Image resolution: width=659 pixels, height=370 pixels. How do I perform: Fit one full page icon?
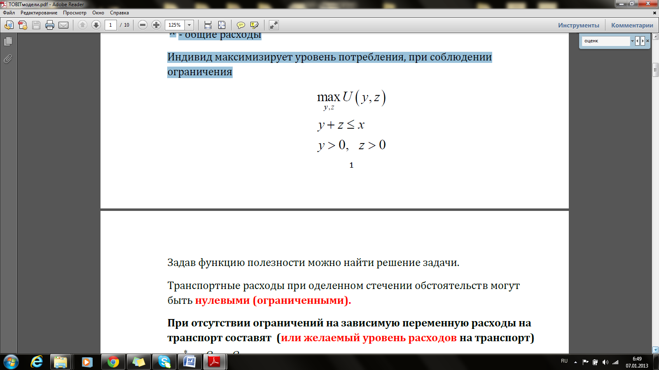coord(222,25)
